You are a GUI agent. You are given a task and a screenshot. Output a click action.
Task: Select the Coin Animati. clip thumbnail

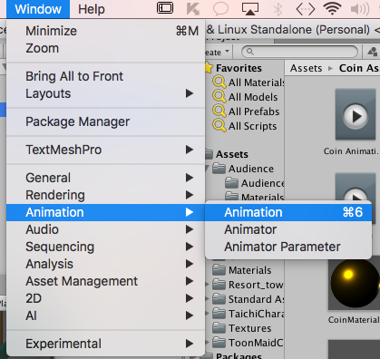tap(356, 114)
